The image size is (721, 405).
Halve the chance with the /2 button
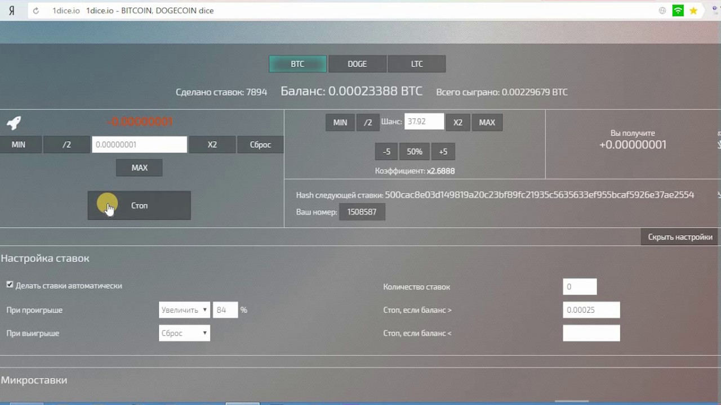(x=368, y=123)
